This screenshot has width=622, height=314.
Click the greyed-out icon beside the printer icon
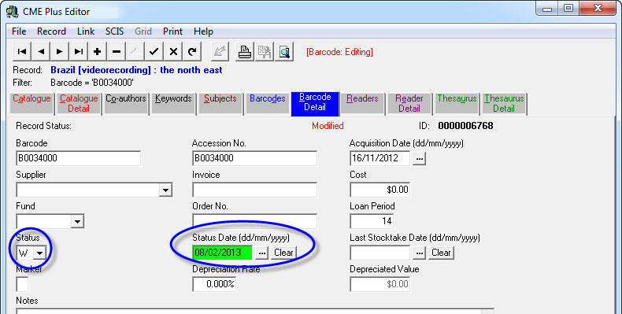coord(220,51)
